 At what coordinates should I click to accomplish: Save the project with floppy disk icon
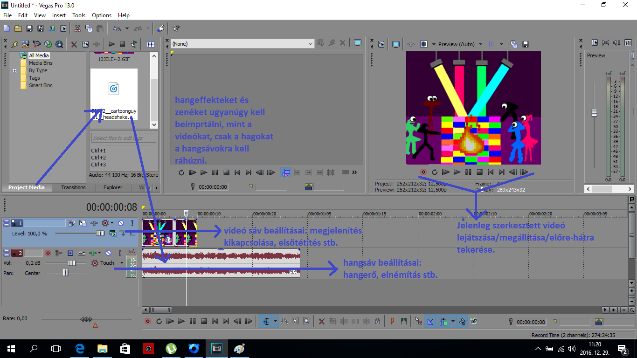click(29, 28)
